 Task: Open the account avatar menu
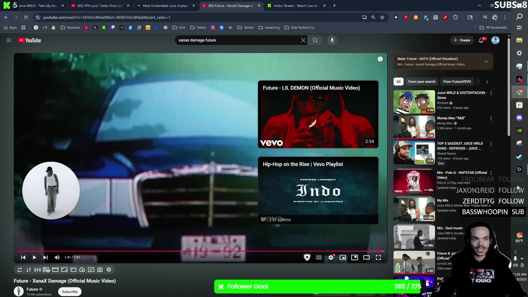tap(495, 40)
